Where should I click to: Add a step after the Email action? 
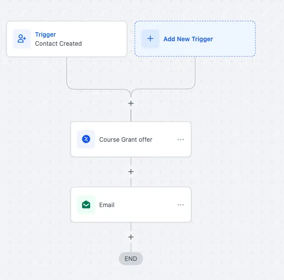(131, 237)
